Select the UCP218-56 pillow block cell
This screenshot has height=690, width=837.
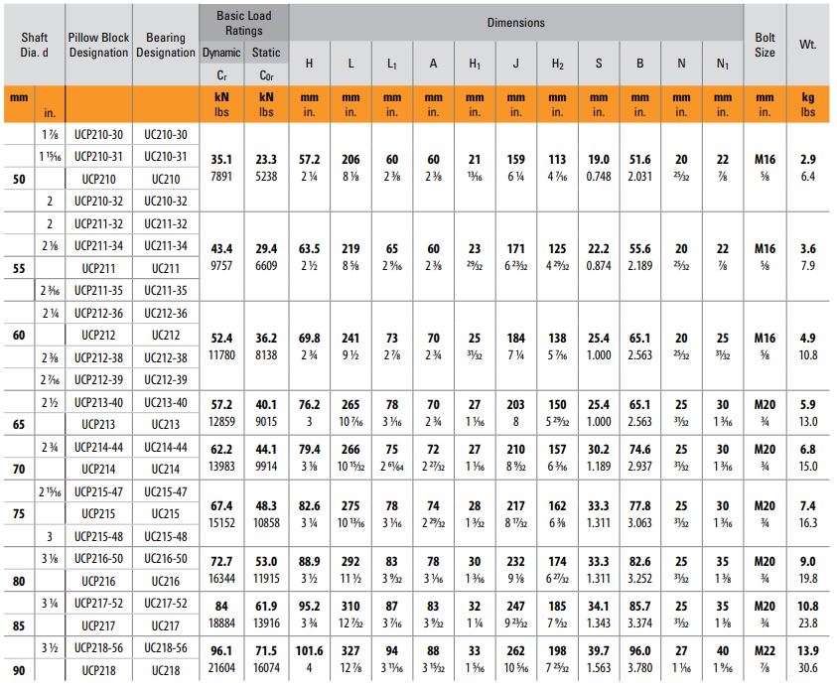(x=98, y=648)
